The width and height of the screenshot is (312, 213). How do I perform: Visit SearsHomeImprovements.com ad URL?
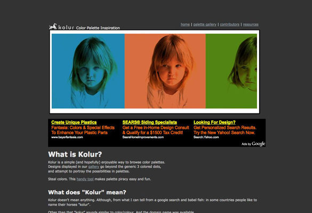pyautogui.click(x=143, y=137)
